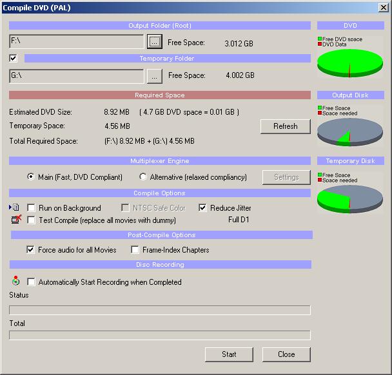Image resolution: width=392 pixels, height=375 pixels.
Task: Browse for the Temporary Folder location
Action: (x=154, y=75)
